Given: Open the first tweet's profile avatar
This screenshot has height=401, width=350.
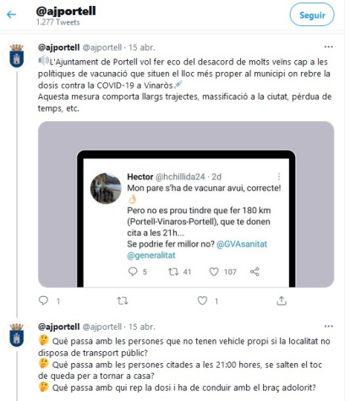Looking at the screenshot, I should pos(16,55).
